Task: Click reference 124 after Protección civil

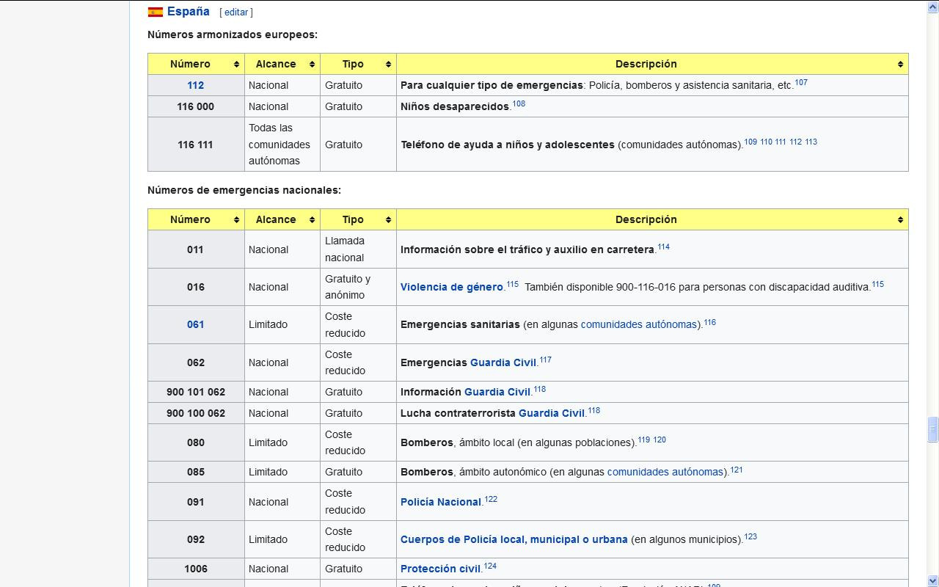Action: point(490,566)
